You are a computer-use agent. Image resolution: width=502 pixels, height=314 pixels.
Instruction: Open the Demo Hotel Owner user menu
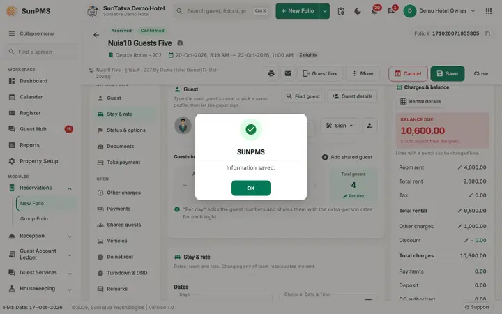439,11
